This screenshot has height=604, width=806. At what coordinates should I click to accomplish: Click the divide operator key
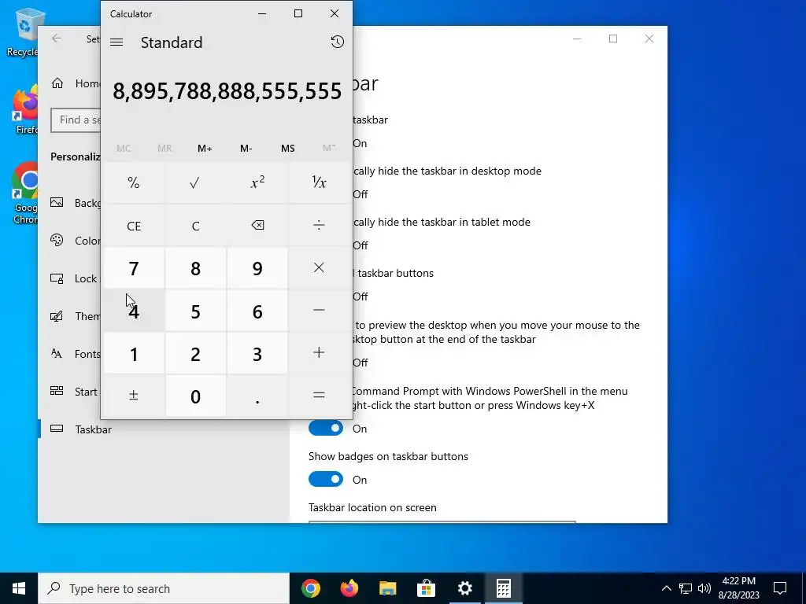[319, 226]
